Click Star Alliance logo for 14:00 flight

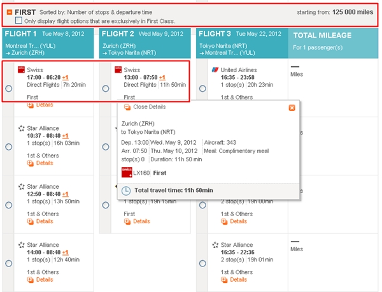(22, 245)
